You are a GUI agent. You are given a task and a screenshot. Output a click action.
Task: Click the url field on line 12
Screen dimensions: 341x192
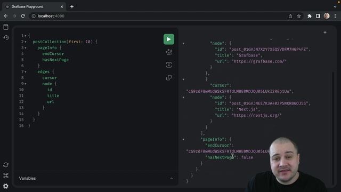click(x=51, y=102)
